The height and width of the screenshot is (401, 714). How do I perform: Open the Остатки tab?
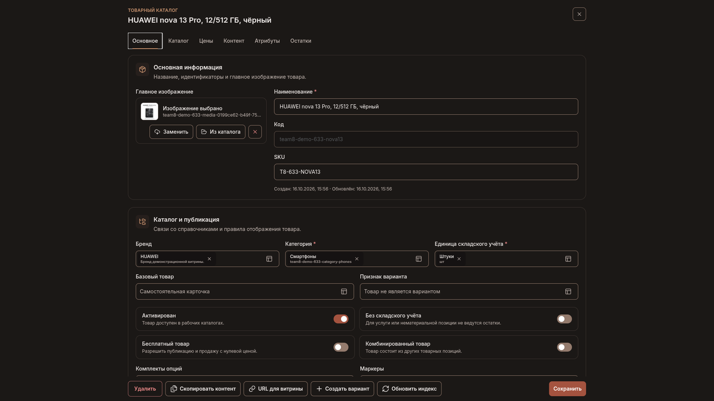[301, 41]
